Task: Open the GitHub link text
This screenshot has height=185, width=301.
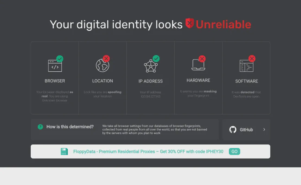Action: pos(246,130)
